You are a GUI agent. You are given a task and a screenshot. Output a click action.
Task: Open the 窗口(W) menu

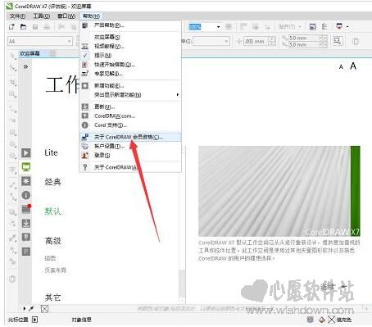coord(66,16)
